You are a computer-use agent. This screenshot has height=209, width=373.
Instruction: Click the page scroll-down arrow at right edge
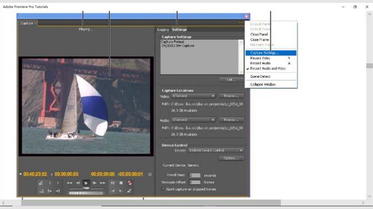pyautogui.click(x=370, y=196)
